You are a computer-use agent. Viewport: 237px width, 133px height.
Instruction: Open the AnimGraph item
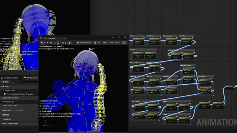pos(9,102)
